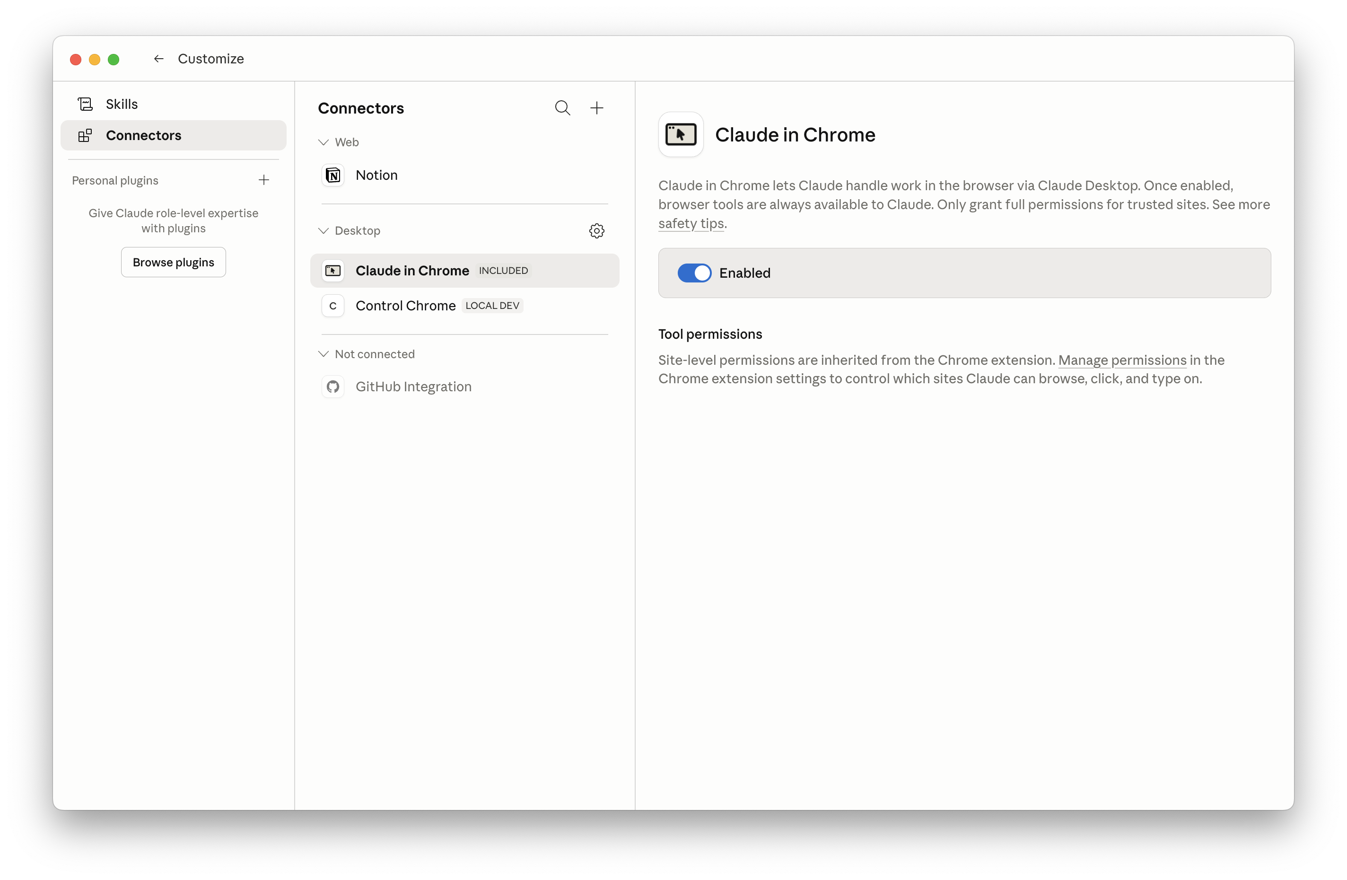This screenshot has height=880, width=1347.
Task: Collapse the Desktop connectors section
Action: (323, 230)
